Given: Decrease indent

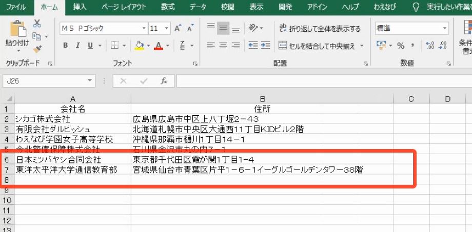Looking at the screenshot, I should (253, 46).
